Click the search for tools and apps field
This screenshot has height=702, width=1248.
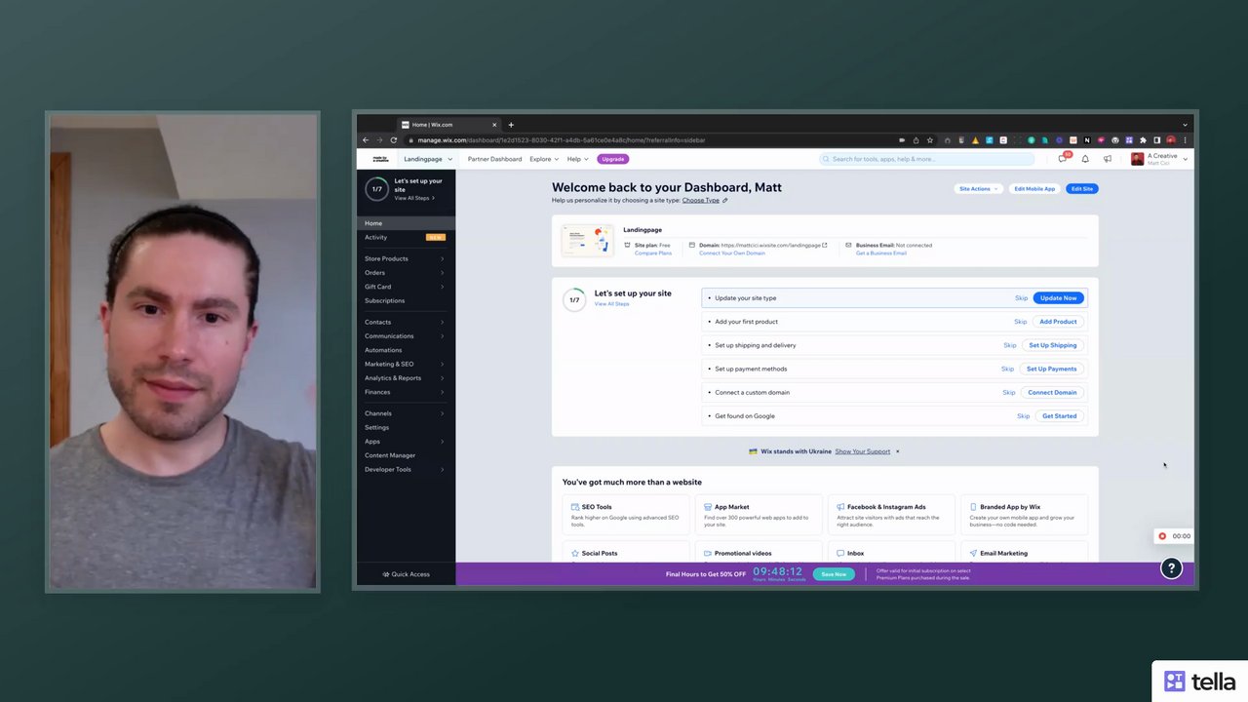pos(926,159)
